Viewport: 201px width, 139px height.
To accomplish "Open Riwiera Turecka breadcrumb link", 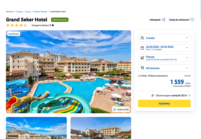I will (40, 12).
